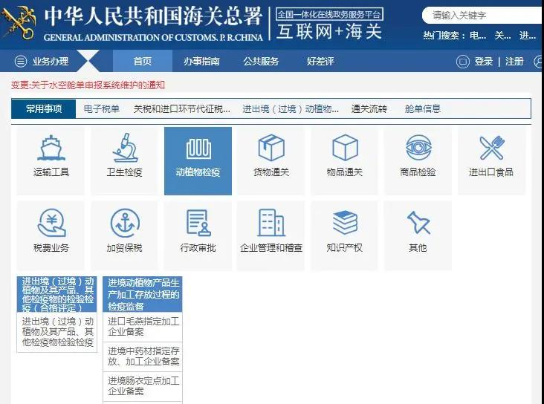Open 进境中药材指定存放、加工企业备案 item
Image resolution: width=544 pixels, height=404 pixels.
coord(143,356)
